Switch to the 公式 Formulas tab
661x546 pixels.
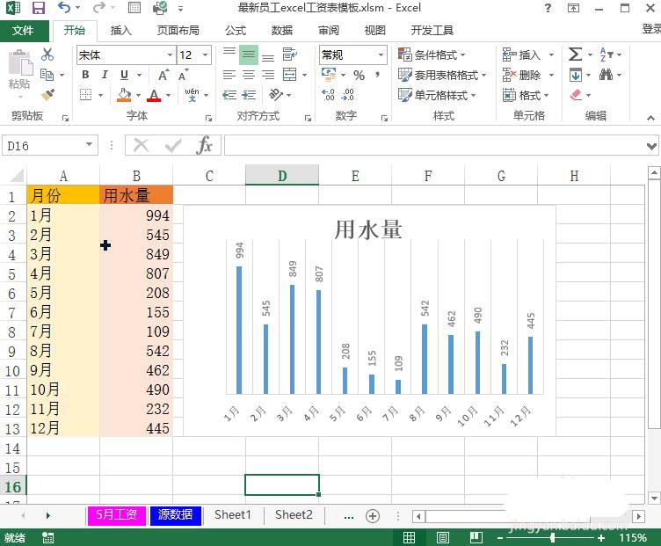236,31
